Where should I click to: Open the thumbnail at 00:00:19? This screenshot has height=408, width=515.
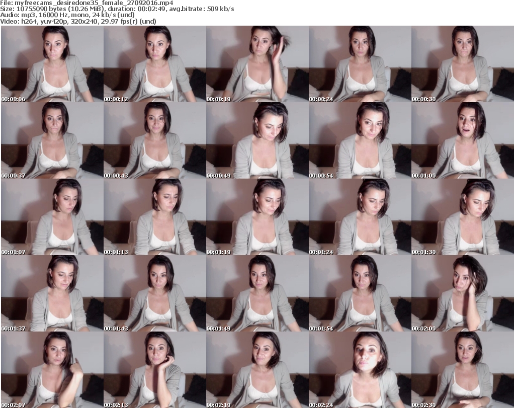(257, 64)
